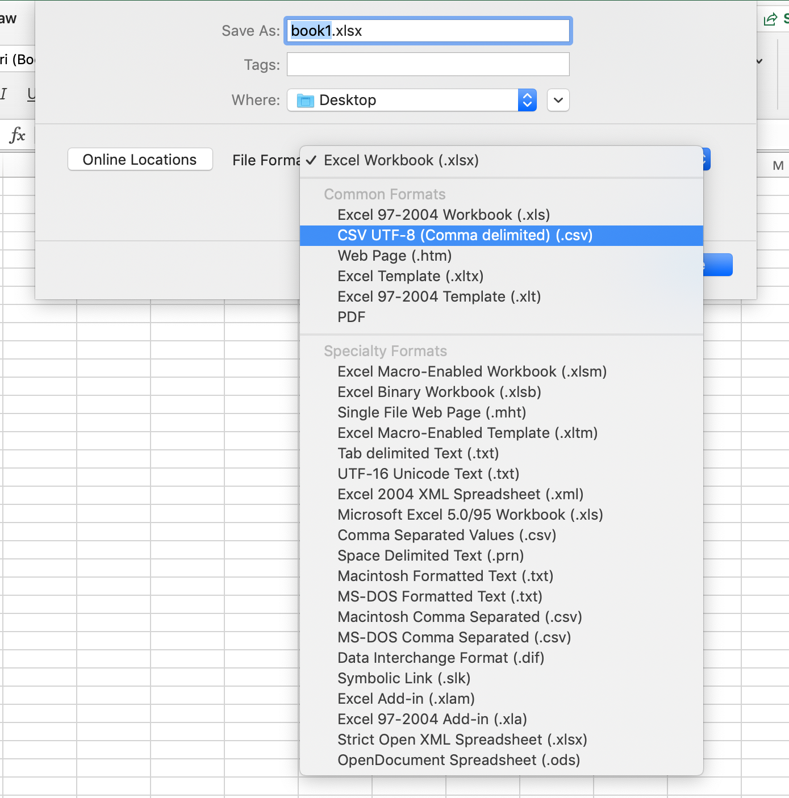Select column M header in spreadsheet

(778, 165)
